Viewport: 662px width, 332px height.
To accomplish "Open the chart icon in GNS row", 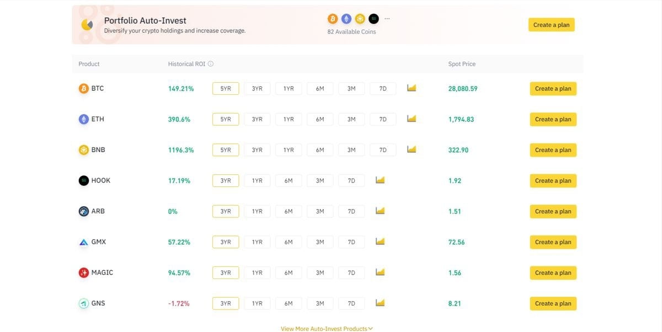I will coord(380,303).
